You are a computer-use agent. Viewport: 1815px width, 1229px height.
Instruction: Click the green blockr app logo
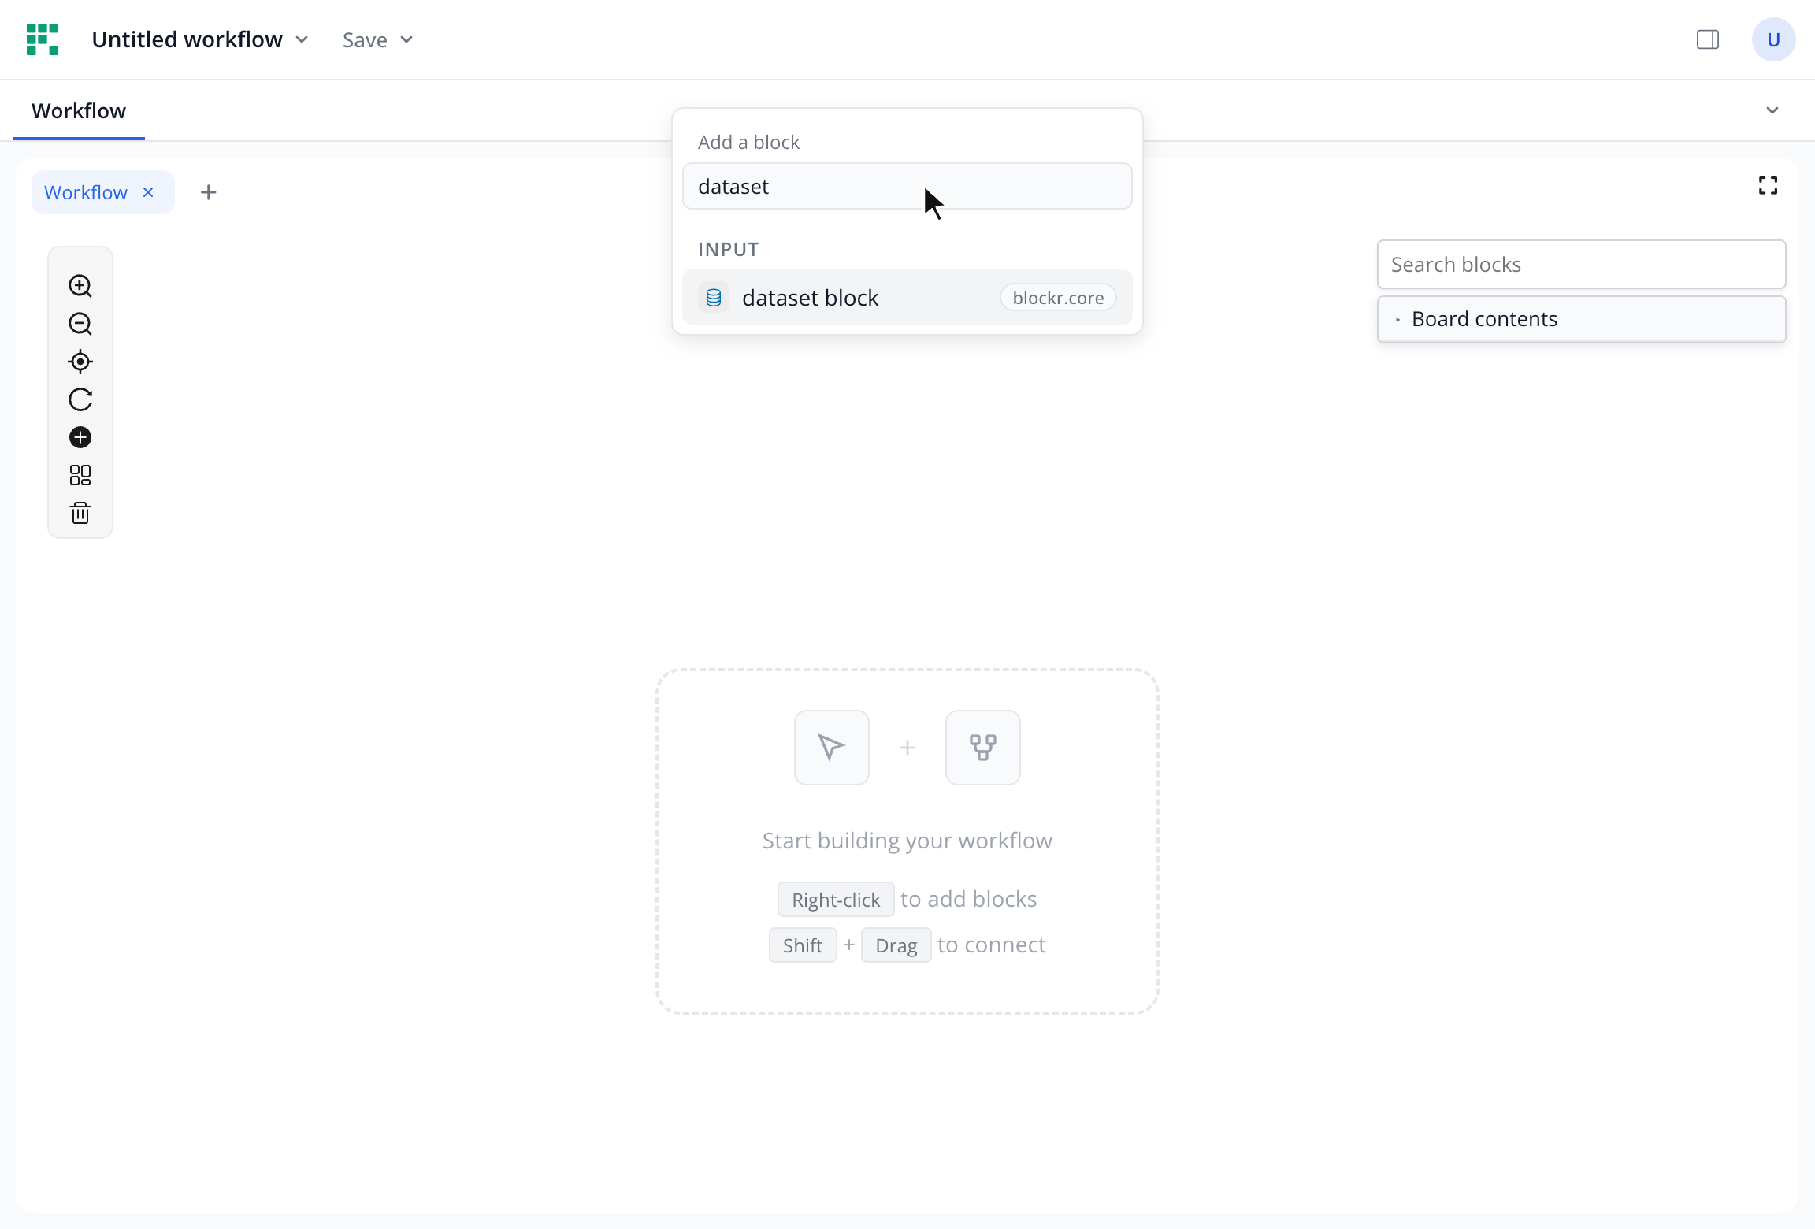[43, 39]
